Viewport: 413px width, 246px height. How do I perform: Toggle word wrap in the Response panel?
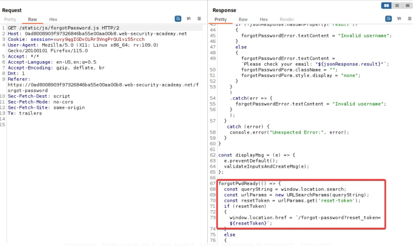(389, 19)
